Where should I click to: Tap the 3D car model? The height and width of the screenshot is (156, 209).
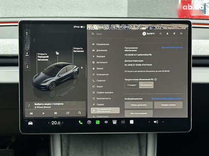[x=55, y=77]
